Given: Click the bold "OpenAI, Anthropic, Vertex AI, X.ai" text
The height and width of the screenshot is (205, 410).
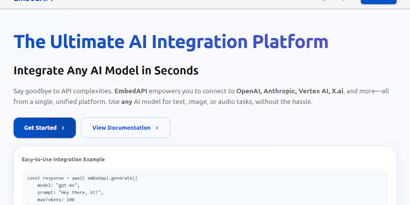Looking at the screenshot, I should click(x=290, y=91).
